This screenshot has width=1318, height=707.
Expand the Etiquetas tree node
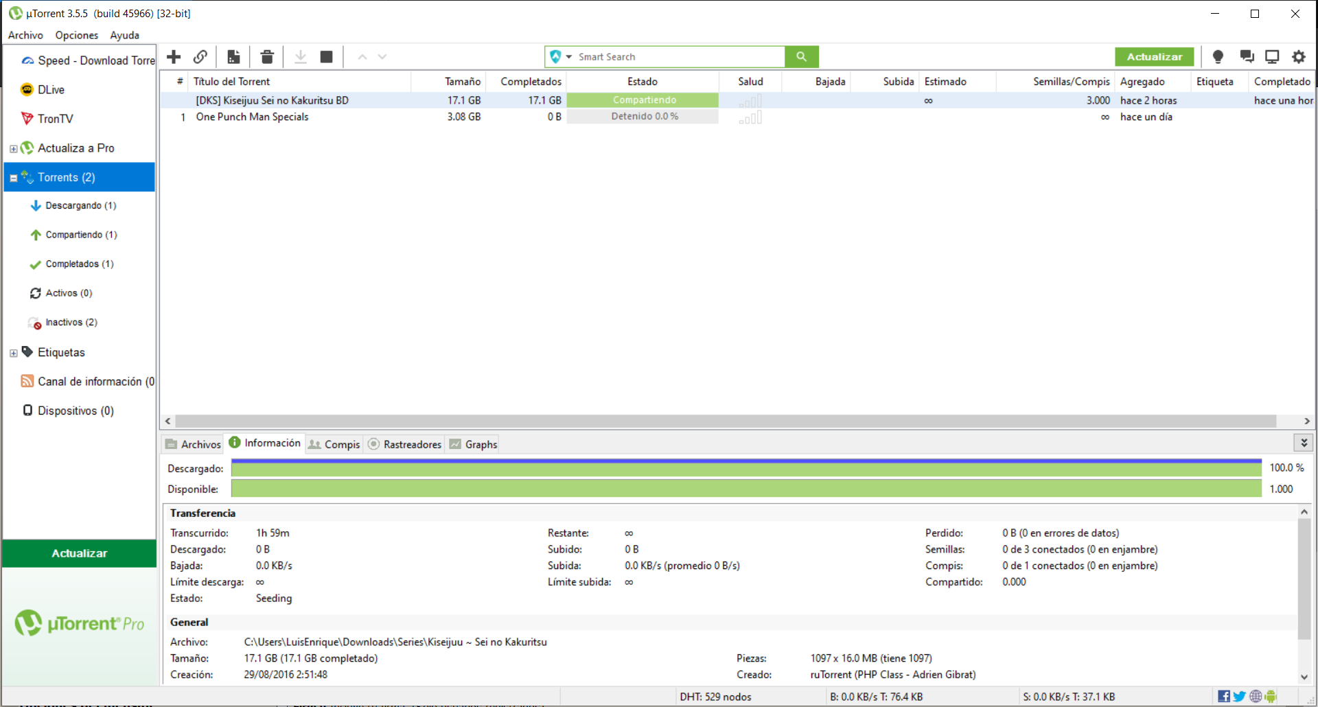(13, 353)
